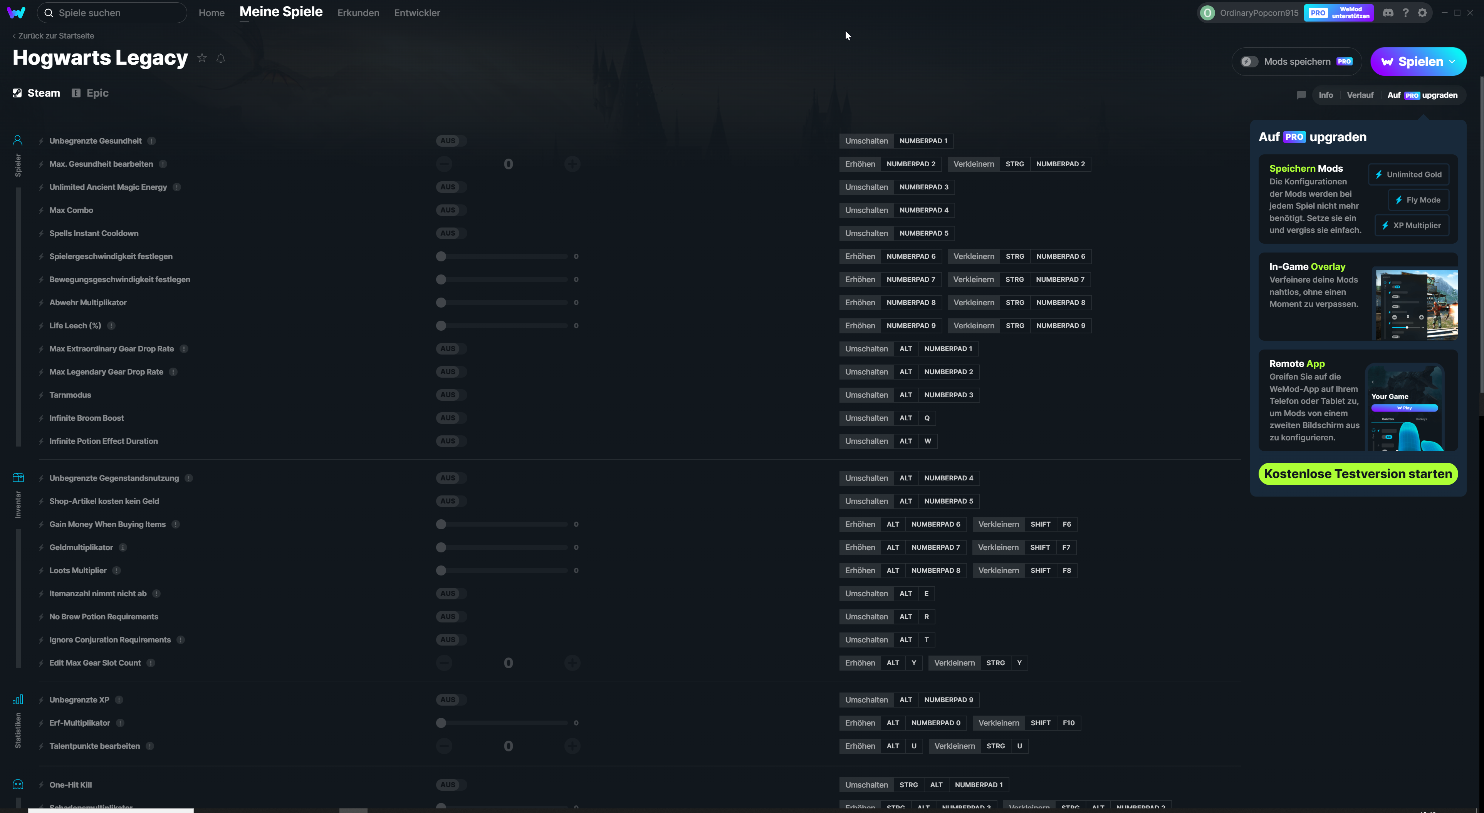Adjust the Spielergeschwindigkeit festlegen slider
Image resolution: width=1484 pixels, height=813 pixels.
502,257
